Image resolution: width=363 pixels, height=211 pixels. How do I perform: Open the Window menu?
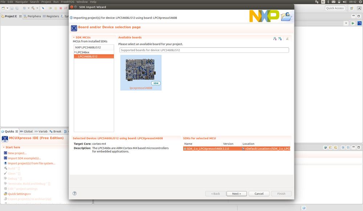click(82, 2)
